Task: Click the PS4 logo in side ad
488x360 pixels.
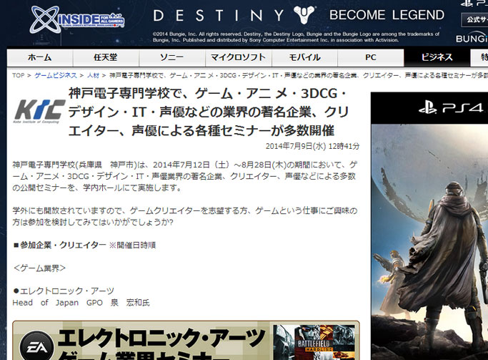Action: click(x=451, y=108)
